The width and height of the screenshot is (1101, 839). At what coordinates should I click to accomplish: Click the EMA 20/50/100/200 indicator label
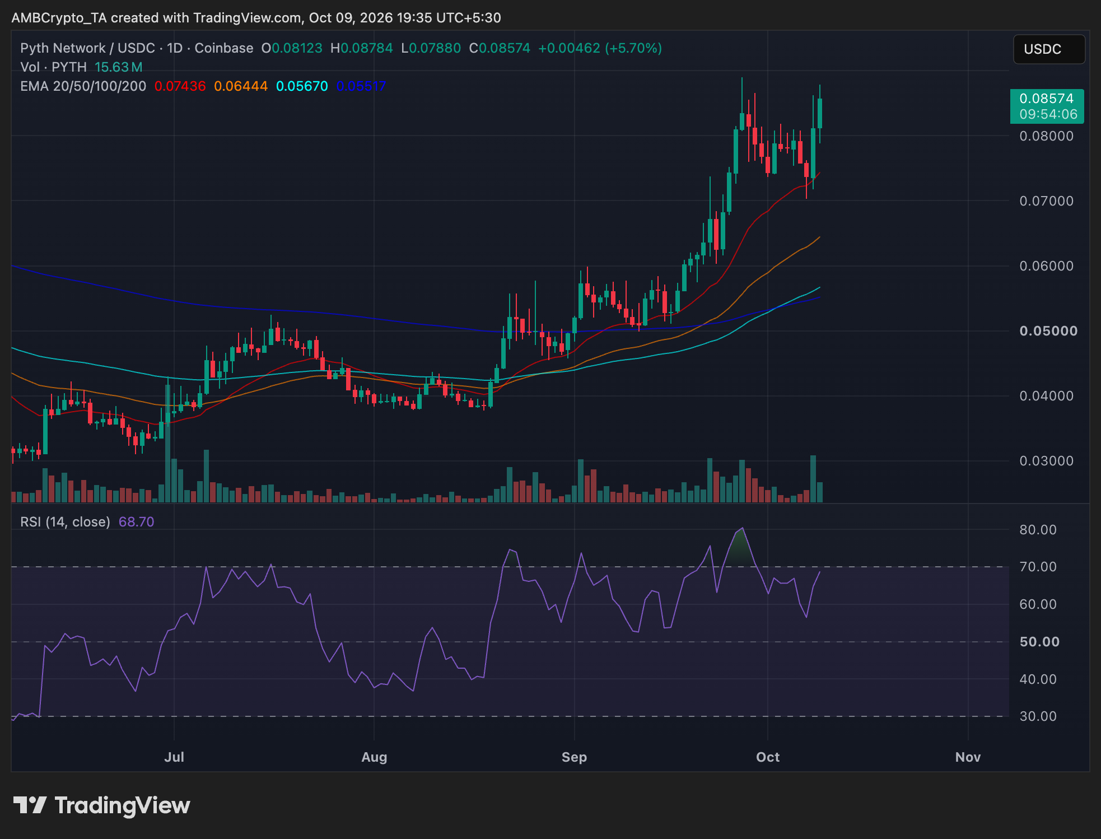pyautogui.click(x=83, y=86)
